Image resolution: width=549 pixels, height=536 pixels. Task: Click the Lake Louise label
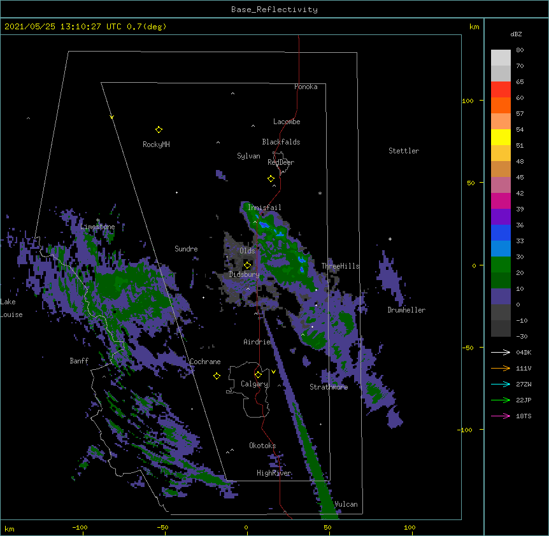pos(11,308)
